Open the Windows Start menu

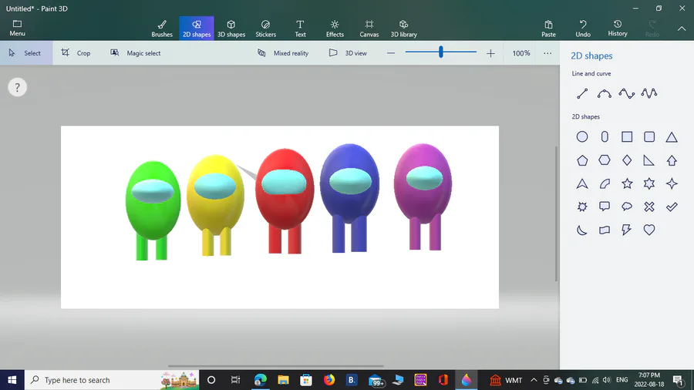[12, 380]
